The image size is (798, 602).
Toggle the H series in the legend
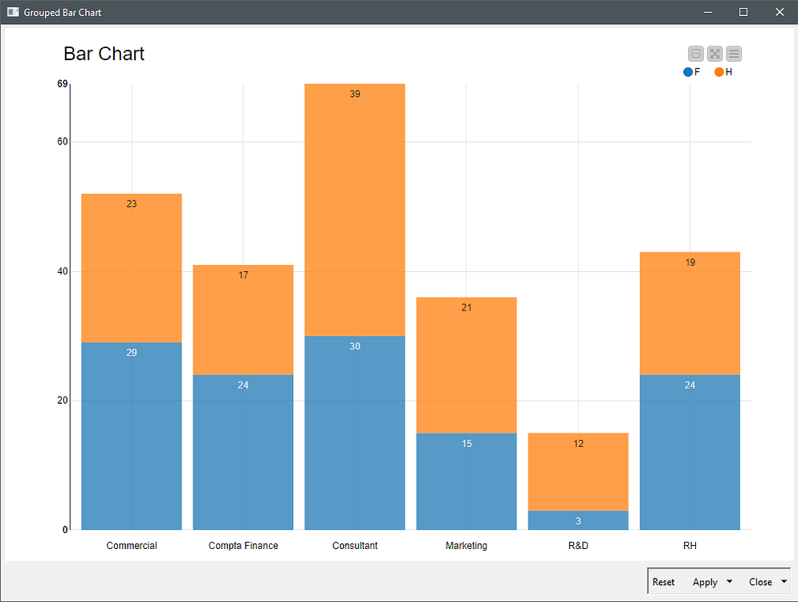point(723,71)
